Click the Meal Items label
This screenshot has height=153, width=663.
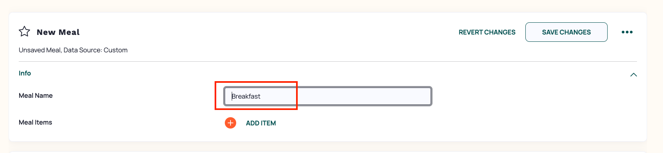point(35,122)
